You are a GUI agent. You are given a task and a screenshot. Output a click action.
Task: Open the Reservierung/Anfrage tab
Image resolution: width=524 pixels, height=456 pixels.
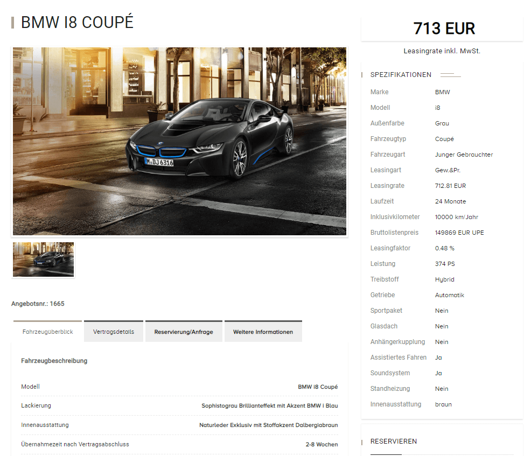tap(184, 332)
